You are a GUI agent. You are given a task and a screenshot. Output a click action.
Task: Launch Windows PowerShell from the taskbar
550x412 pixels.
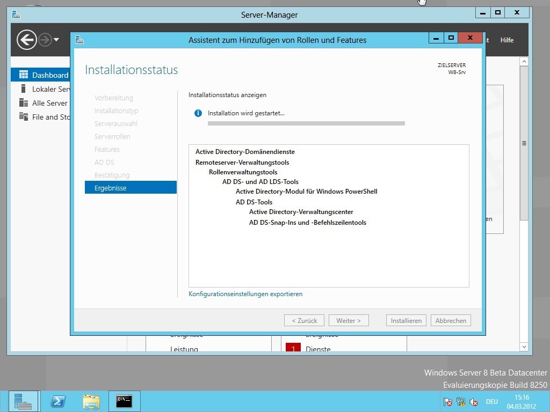pos(58,401)
